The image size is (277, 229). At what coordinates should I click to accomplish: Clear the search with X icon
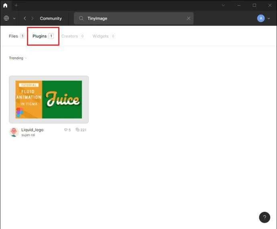[x=189, y=18]
